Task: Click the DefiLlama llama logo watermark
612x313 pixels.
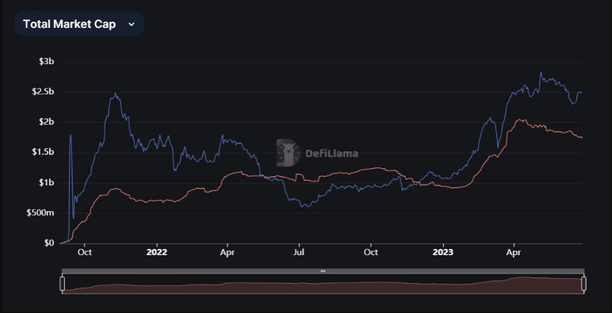Action: click(288, 152)
